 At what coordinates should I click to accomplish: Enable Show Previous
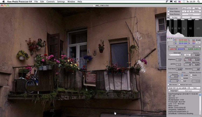coord(168,14)
